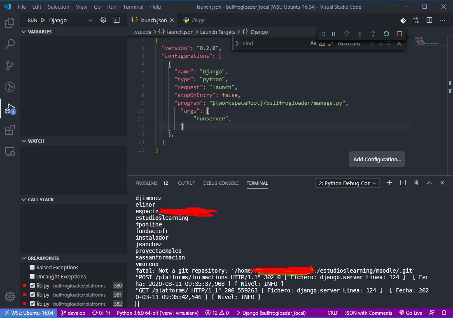The height and width of the screenshot is (318, 453).
Task: Start debugging with green play icon
Action: (43, 20)
